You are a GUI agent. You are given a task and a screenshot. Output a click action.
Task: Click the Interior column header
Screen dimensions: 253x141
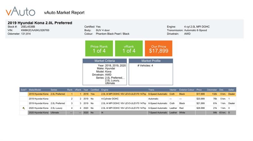pyautogui.click(x=173, y=90)
